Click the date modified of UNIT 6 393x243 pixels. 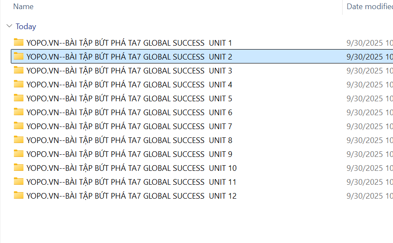370,113
